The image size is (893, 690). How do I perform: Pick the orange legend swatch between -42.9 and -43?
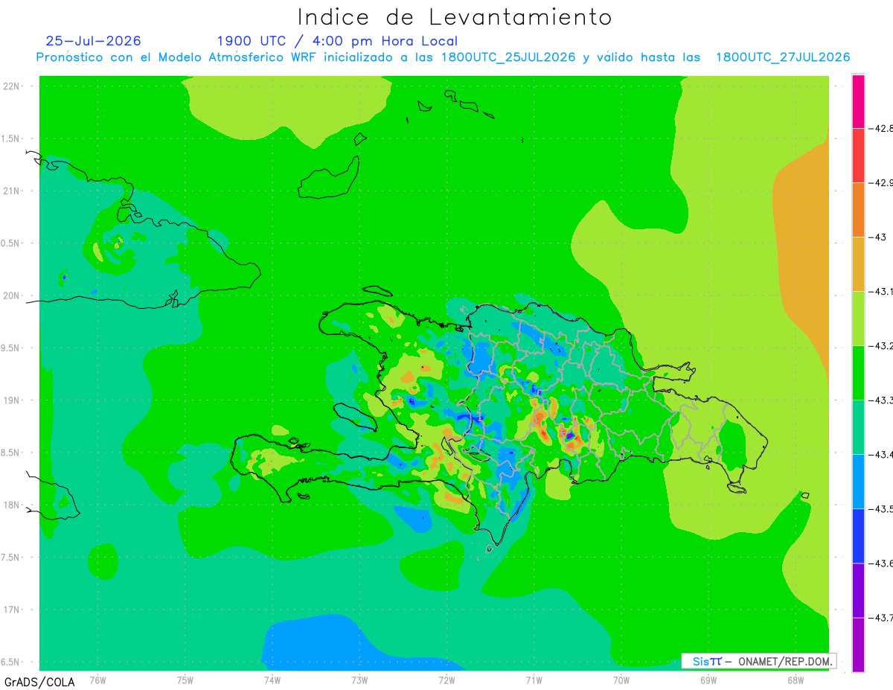(858, 210)
